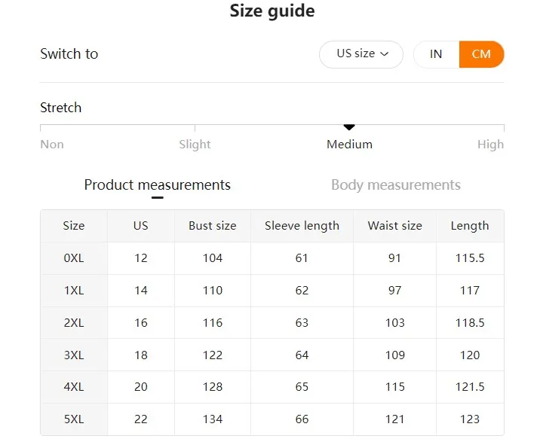Click the Slight stretch label

(195, 145)
